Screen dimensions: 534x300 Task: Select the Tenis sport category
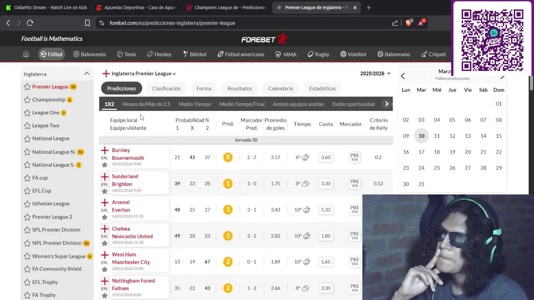click(x=126, y=54)
